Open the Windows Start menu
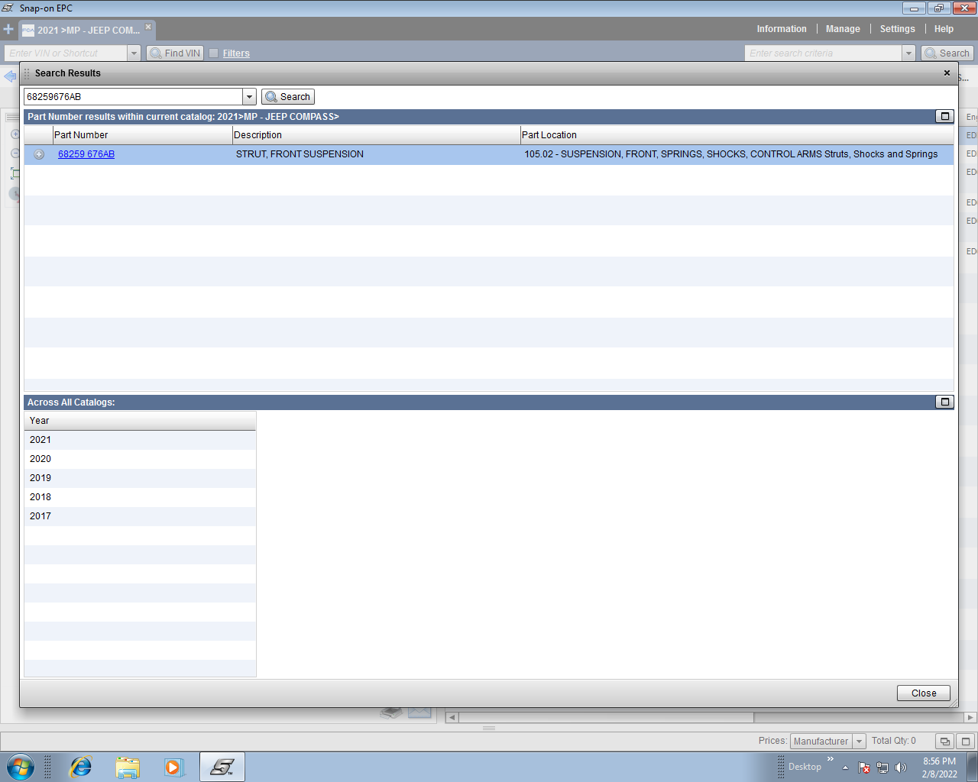This screenshot has height=782, width=978. [21, 767]
